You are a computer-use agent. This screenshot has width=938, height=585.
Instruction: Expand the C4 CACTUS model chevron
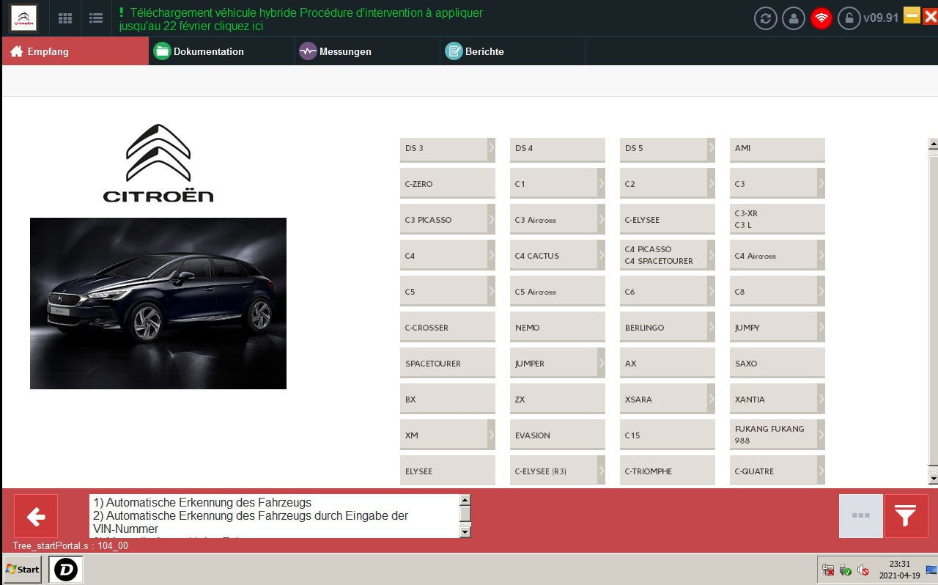(x=601, y=256)
